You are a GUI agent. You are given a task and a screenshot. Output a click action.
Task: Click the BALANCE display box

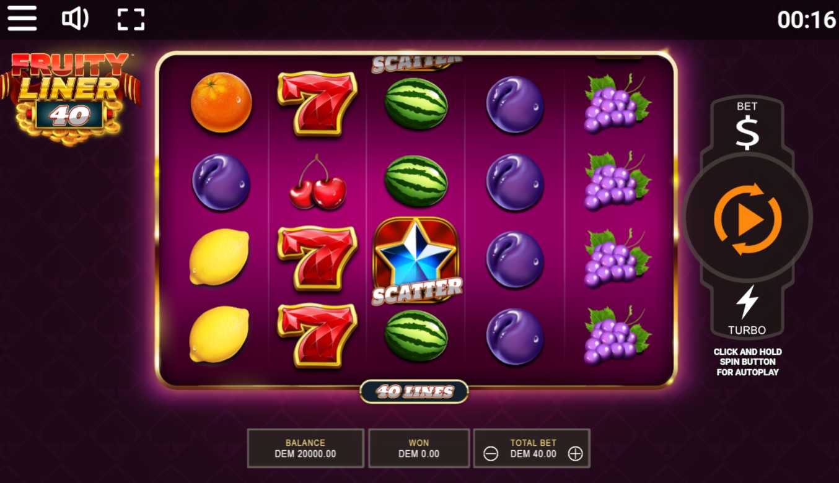305,448
